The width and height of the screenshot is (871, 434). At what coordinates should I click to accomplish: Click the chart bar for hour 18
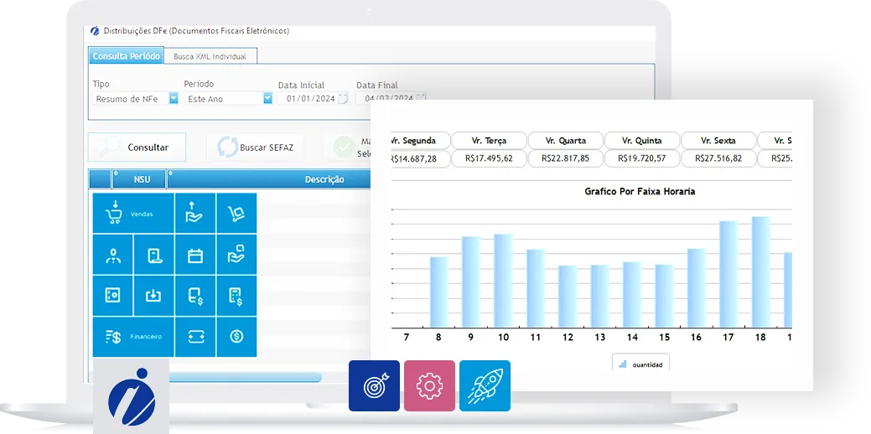pyautogui.click(x=761, y=272)
